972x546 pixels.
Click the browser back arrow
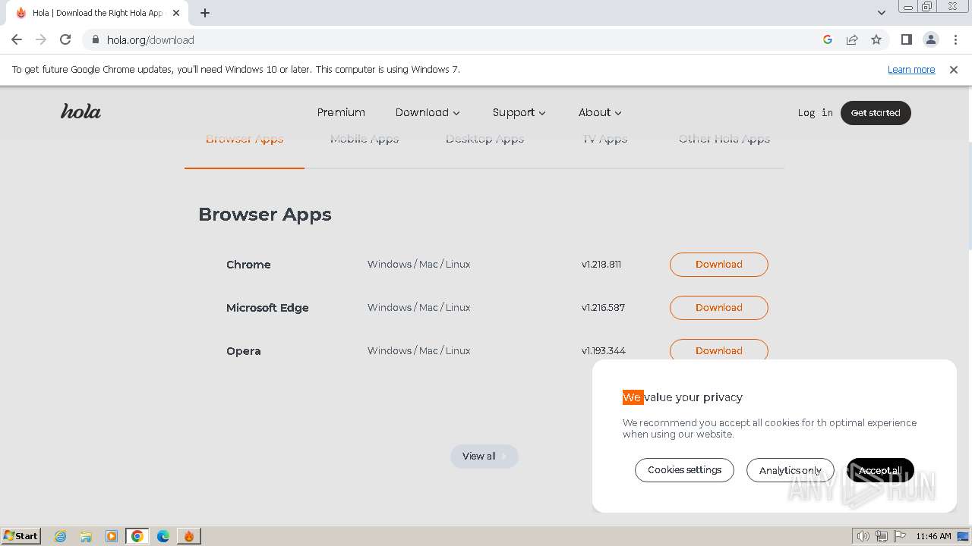point(17,39)
